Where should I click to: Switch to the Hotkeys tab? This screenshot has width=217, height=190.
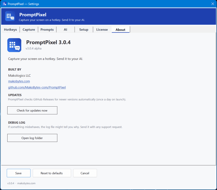click(x=10, y=29)
